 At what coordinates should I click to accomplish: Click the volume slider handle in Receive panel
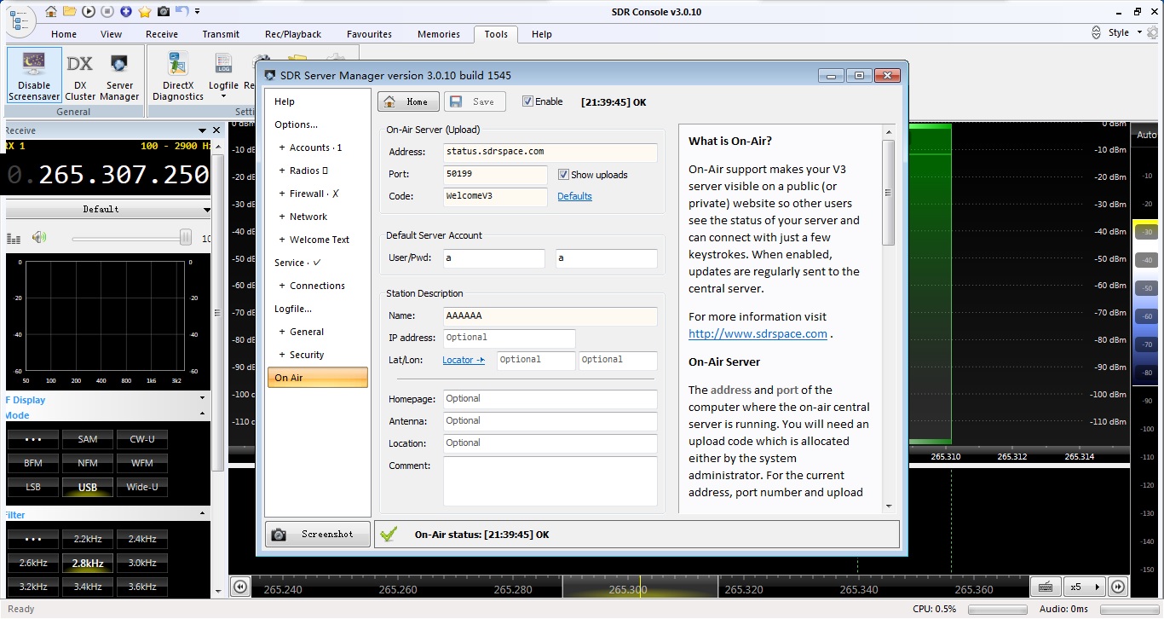click(185, 238)
